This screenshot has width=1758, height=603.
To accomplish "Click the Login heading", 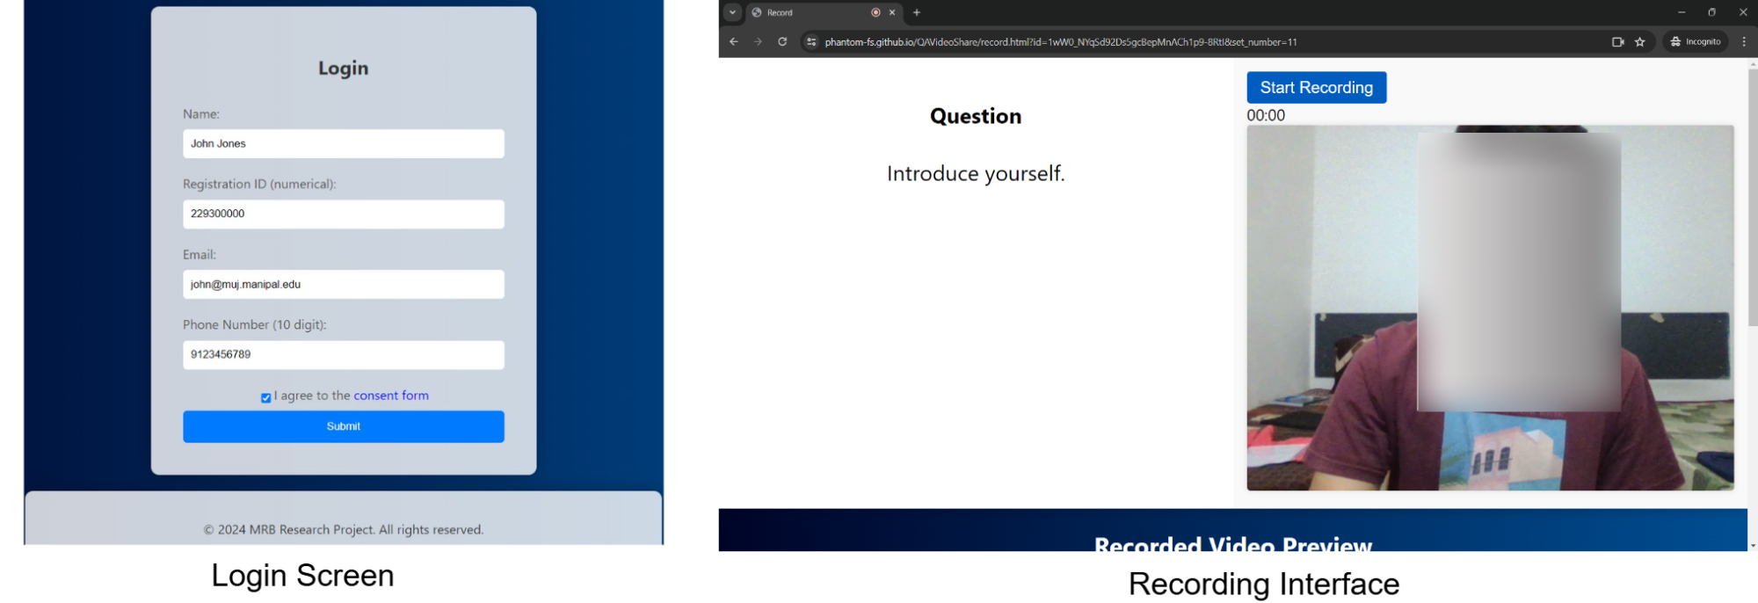I will (x=343, y=68).
